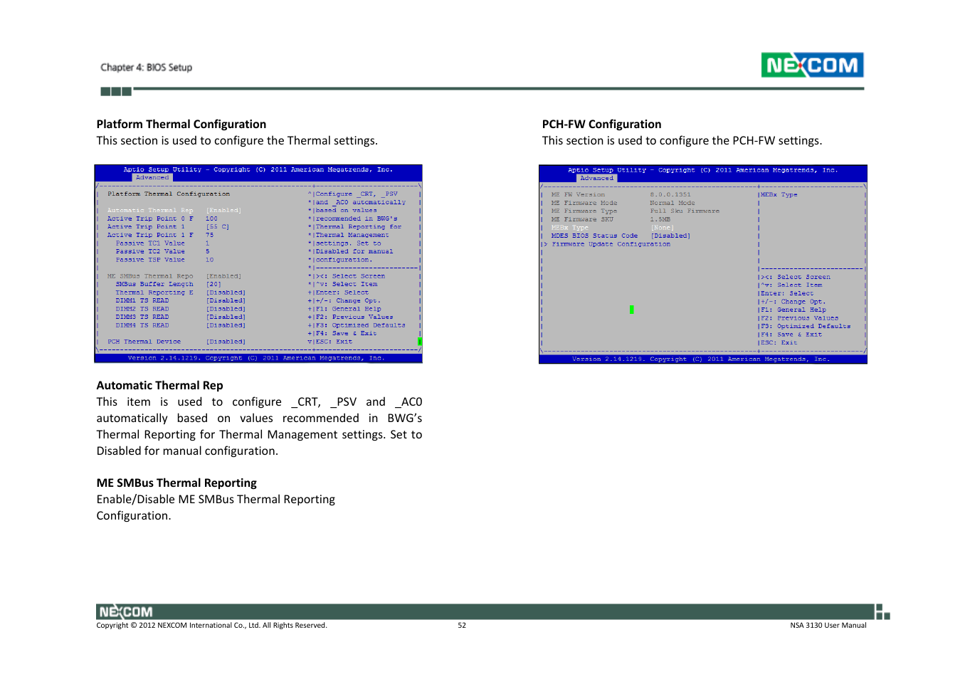Viewport: 965px width, 679px height.
Task: Click the 'NSA 3130 User Manual' footer text
Action: click(828, 626)
